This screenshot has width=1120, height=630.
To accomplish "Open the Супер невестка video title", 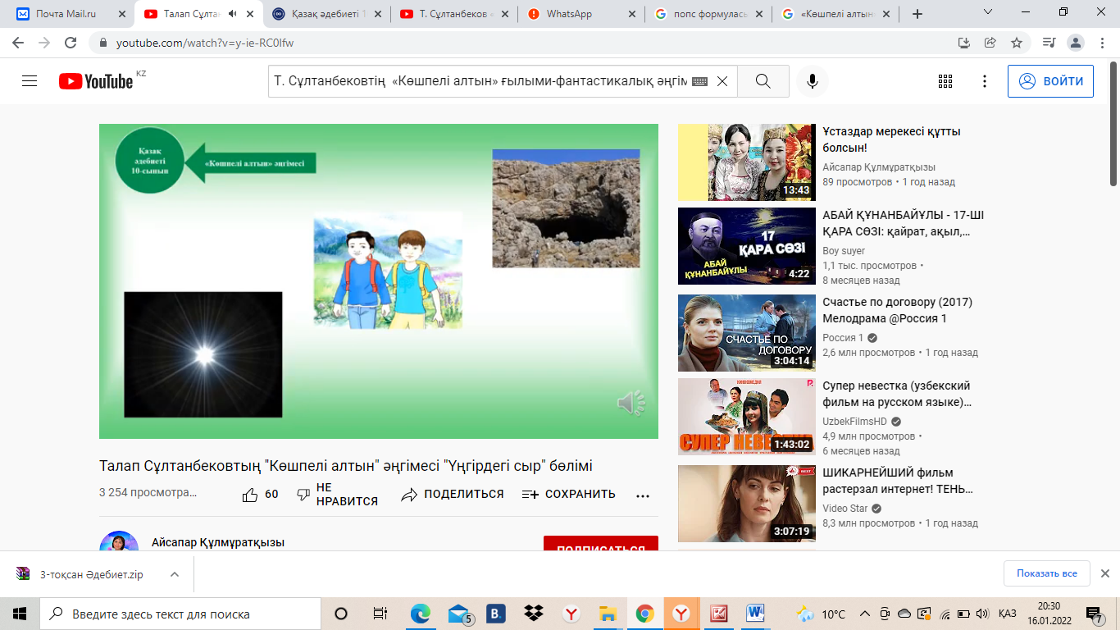I will point(896,394).
